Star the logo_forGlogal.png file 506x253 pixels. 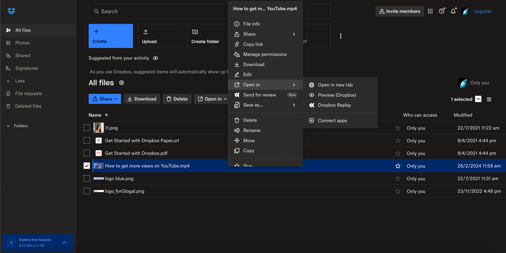(x=398, y=191)
